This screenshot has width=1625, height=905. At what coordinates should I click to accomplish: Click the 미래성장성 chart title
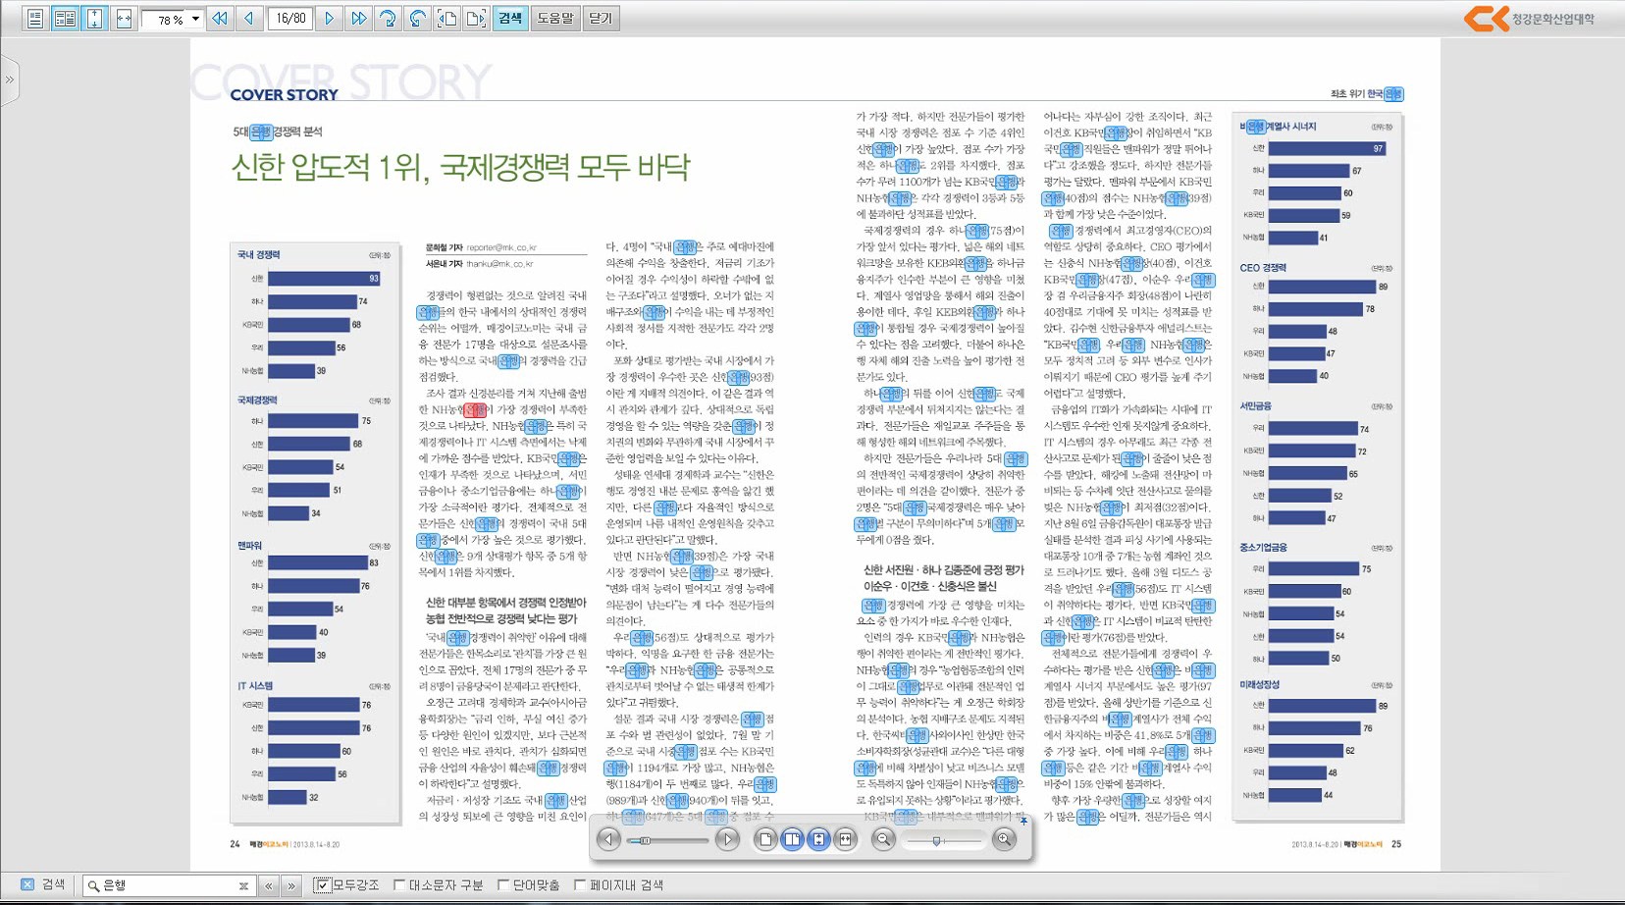pos(1260,684)
